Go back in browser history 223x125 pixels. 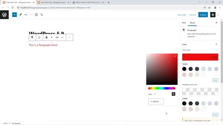click(3, 8)
